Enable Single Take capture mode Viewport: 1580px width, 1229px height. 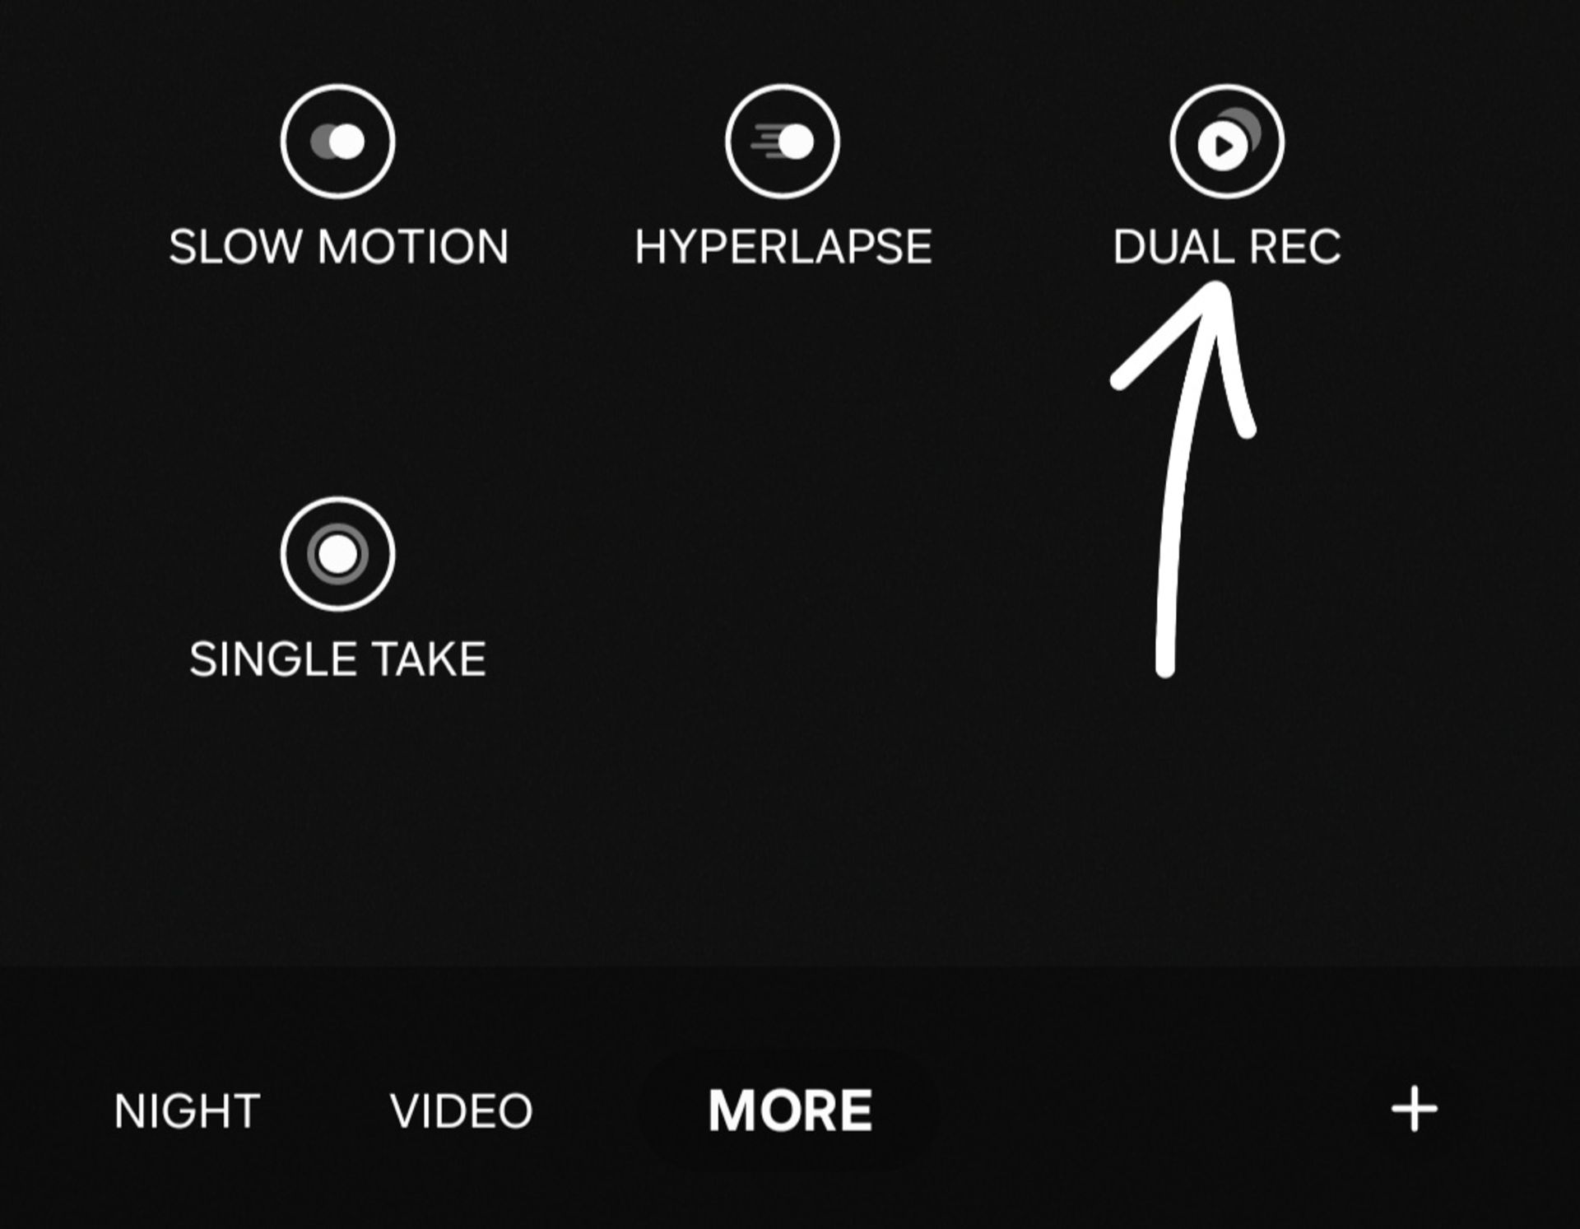tap(337, 553)
